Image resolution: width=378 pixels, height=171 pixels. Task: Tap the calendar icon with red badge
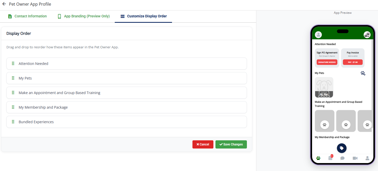coord(330,158)
